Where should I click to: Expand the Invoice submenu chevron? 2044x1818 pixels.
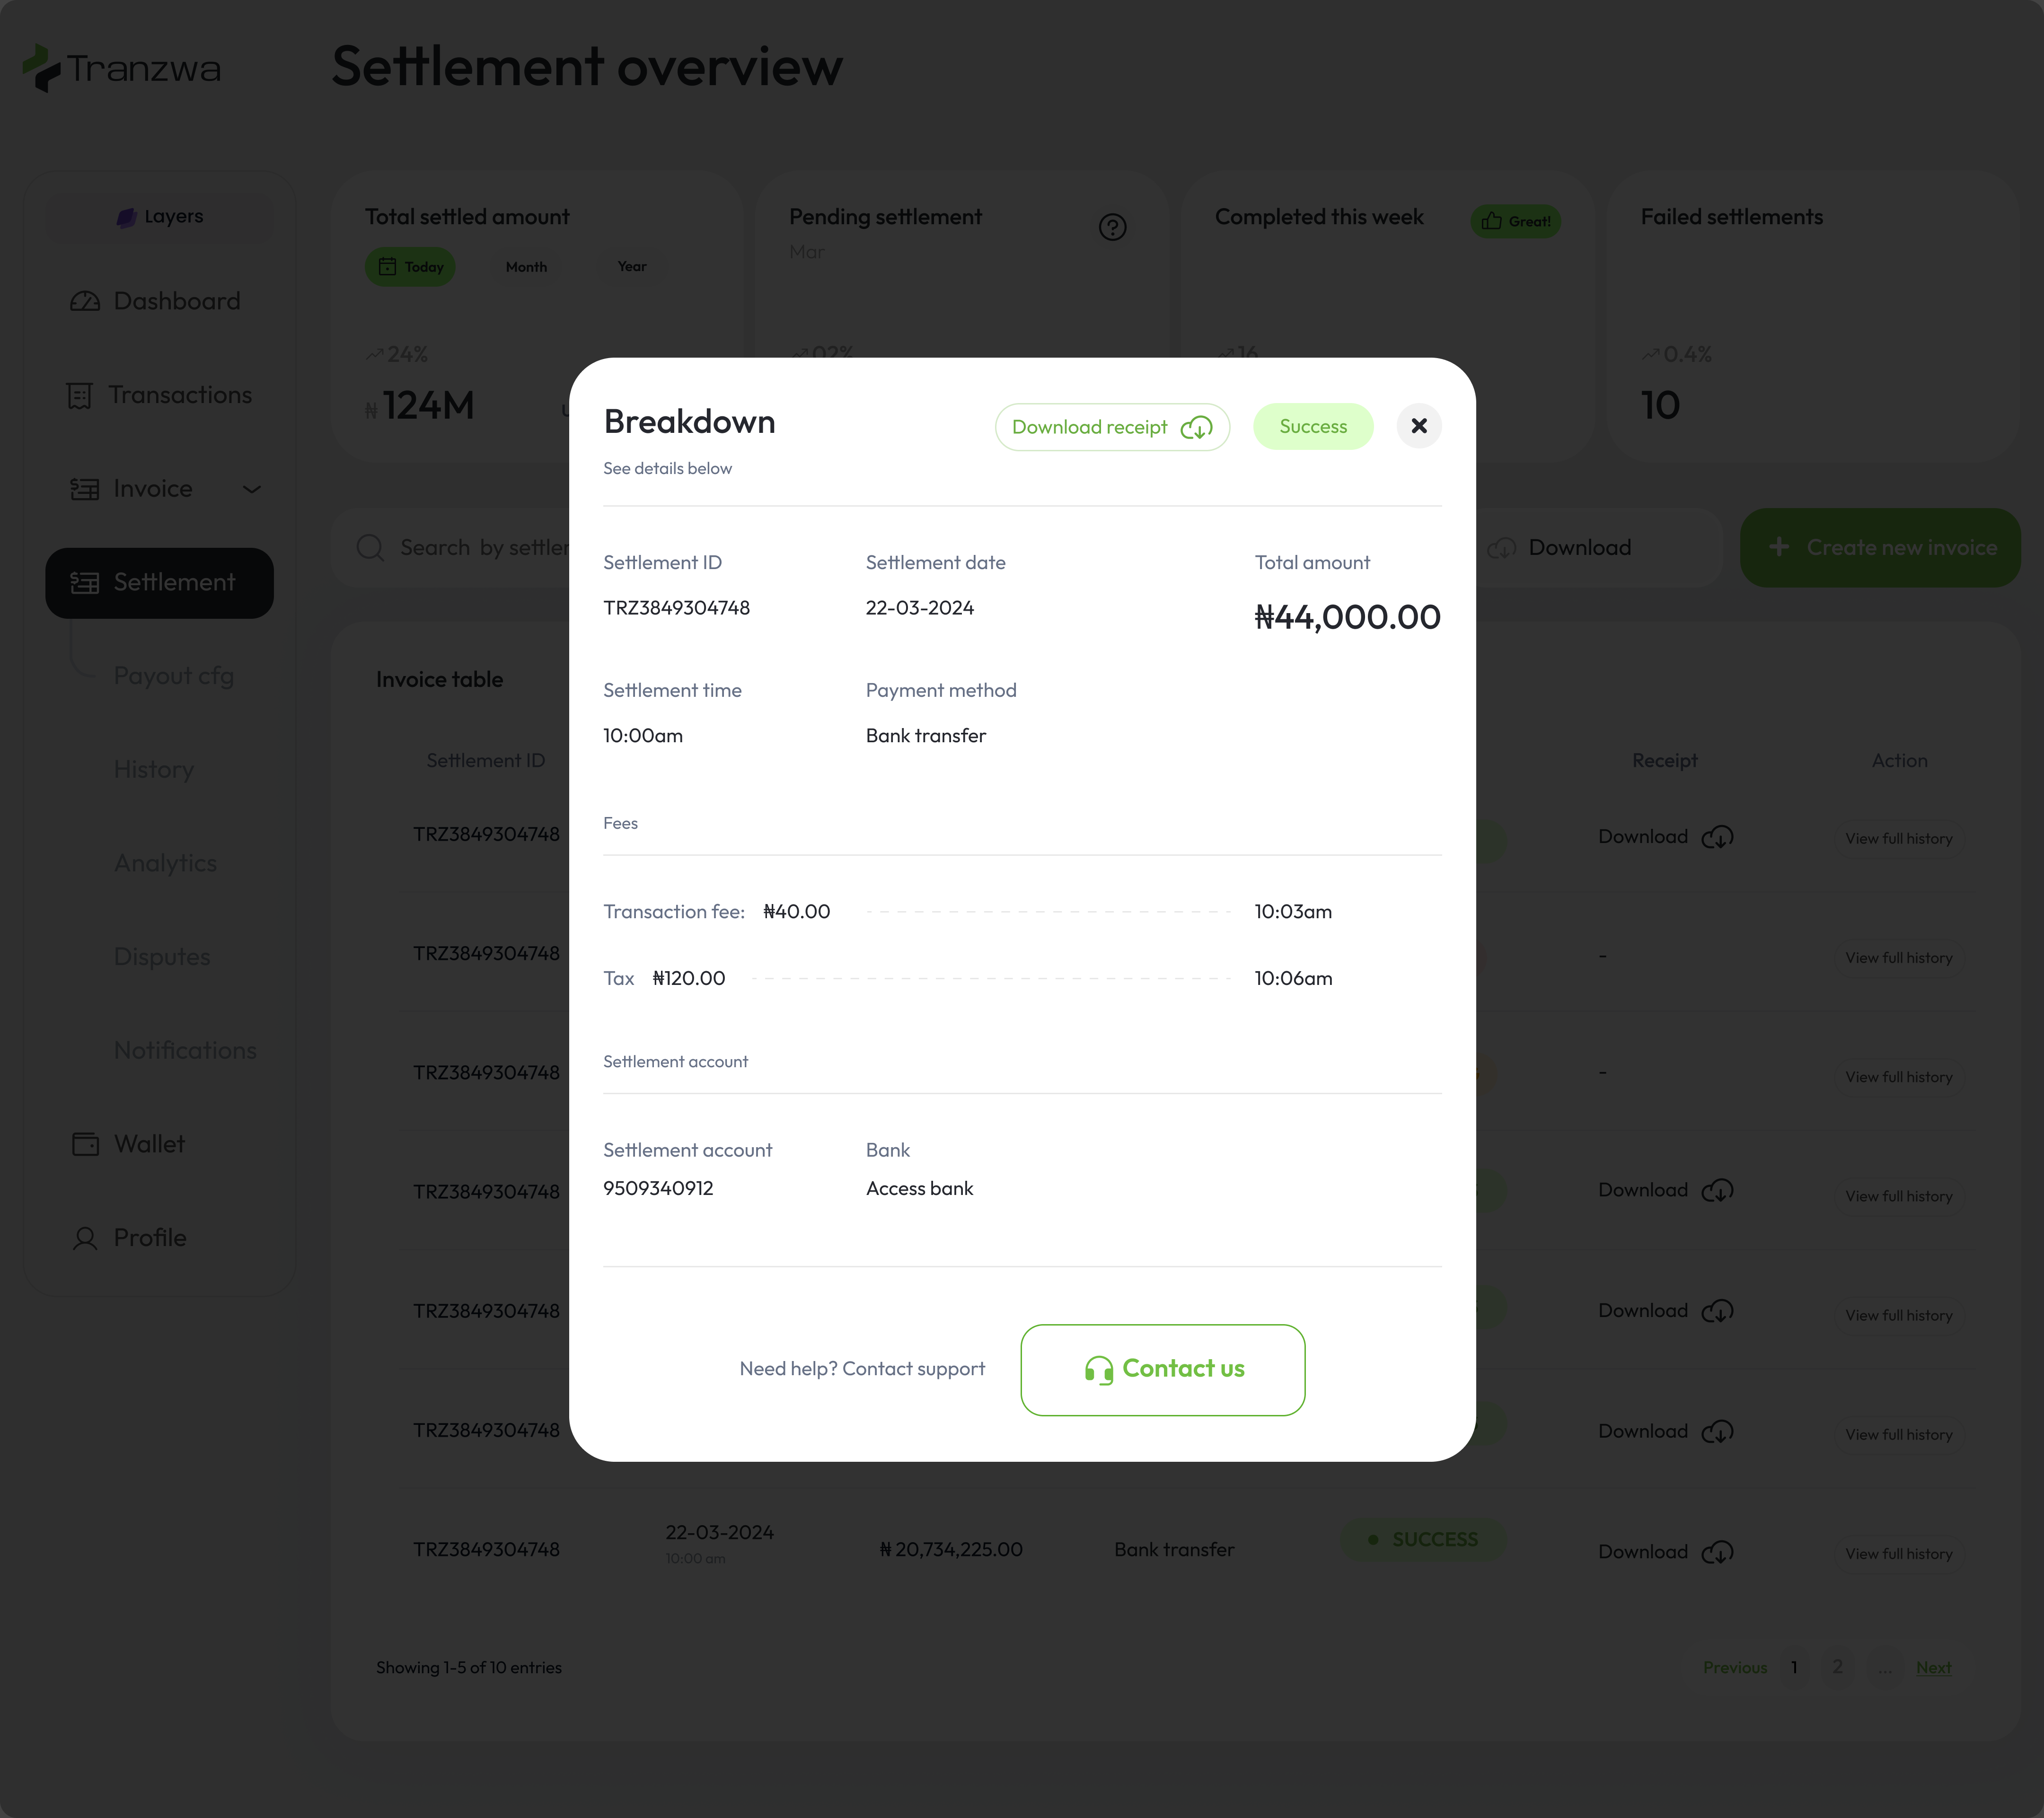tap(252, 489)
